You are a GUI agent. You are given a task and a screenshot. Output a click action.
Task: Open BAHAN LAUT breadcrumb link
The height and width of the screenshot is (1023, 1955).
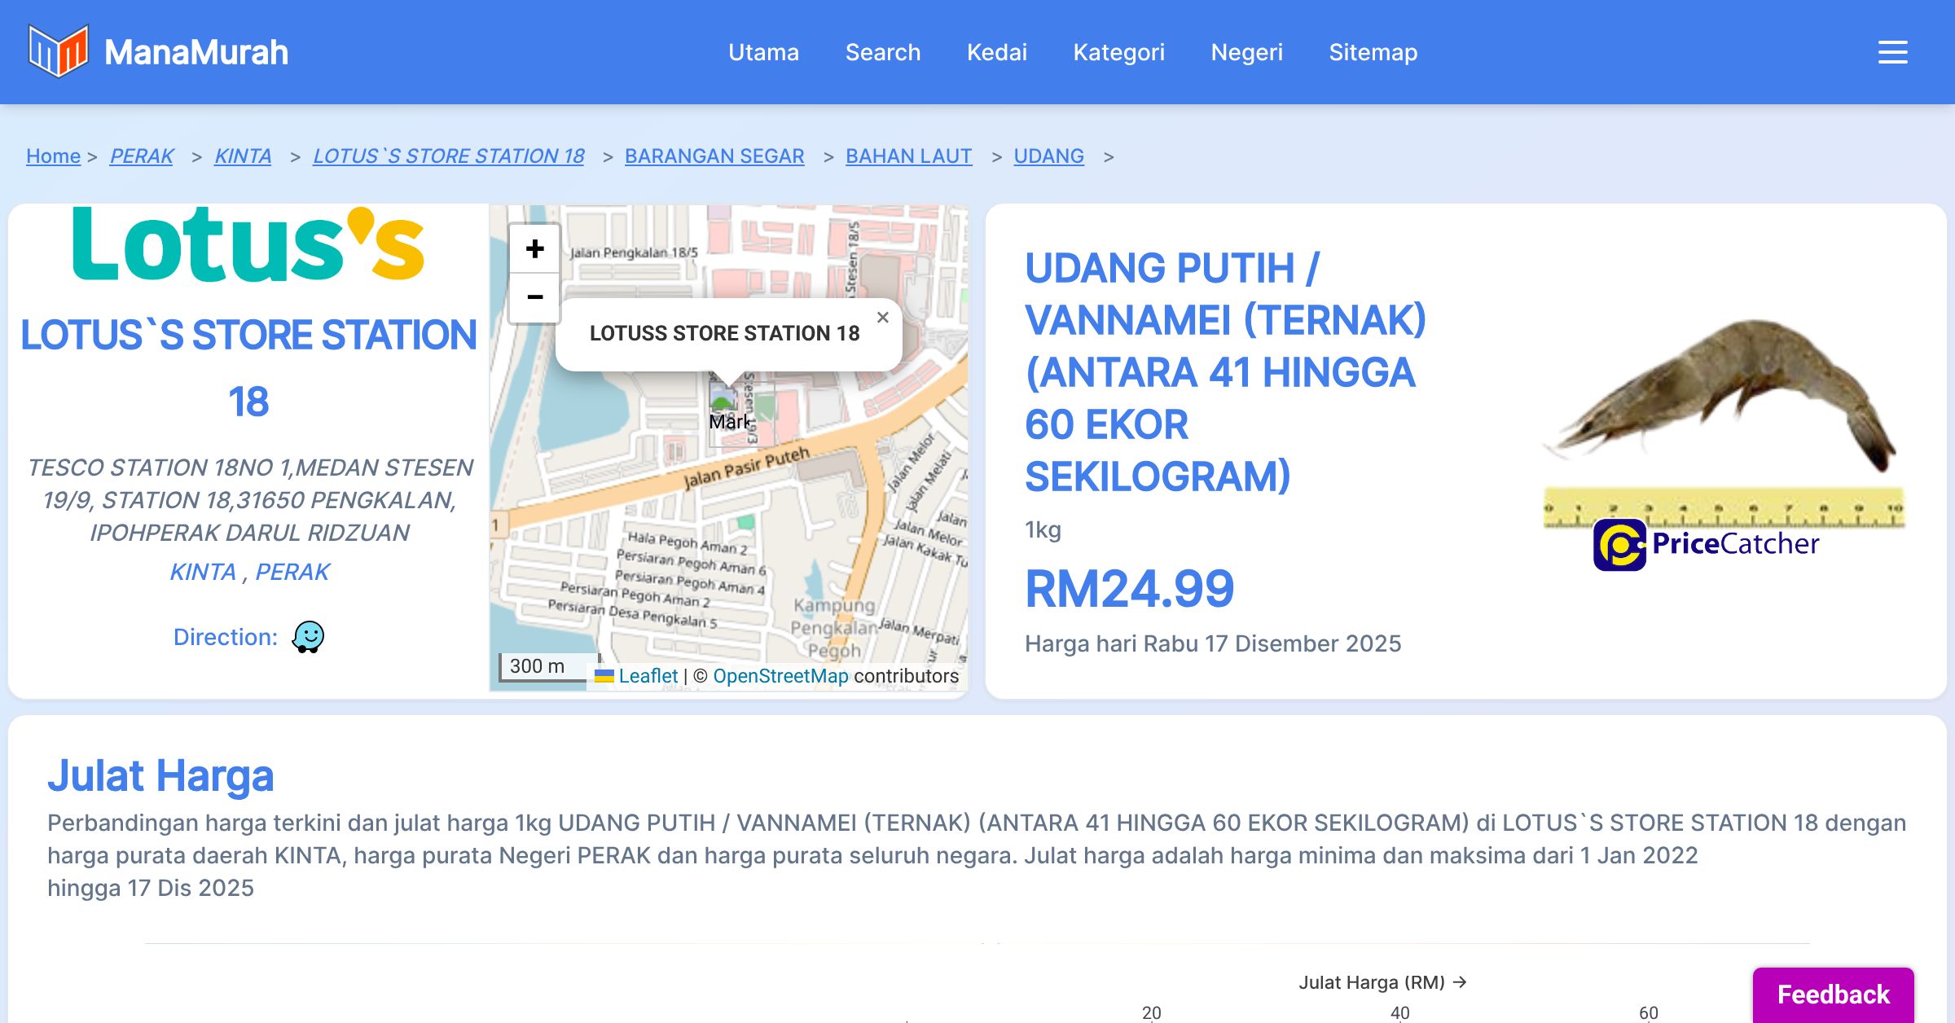[x=908, y=156]
